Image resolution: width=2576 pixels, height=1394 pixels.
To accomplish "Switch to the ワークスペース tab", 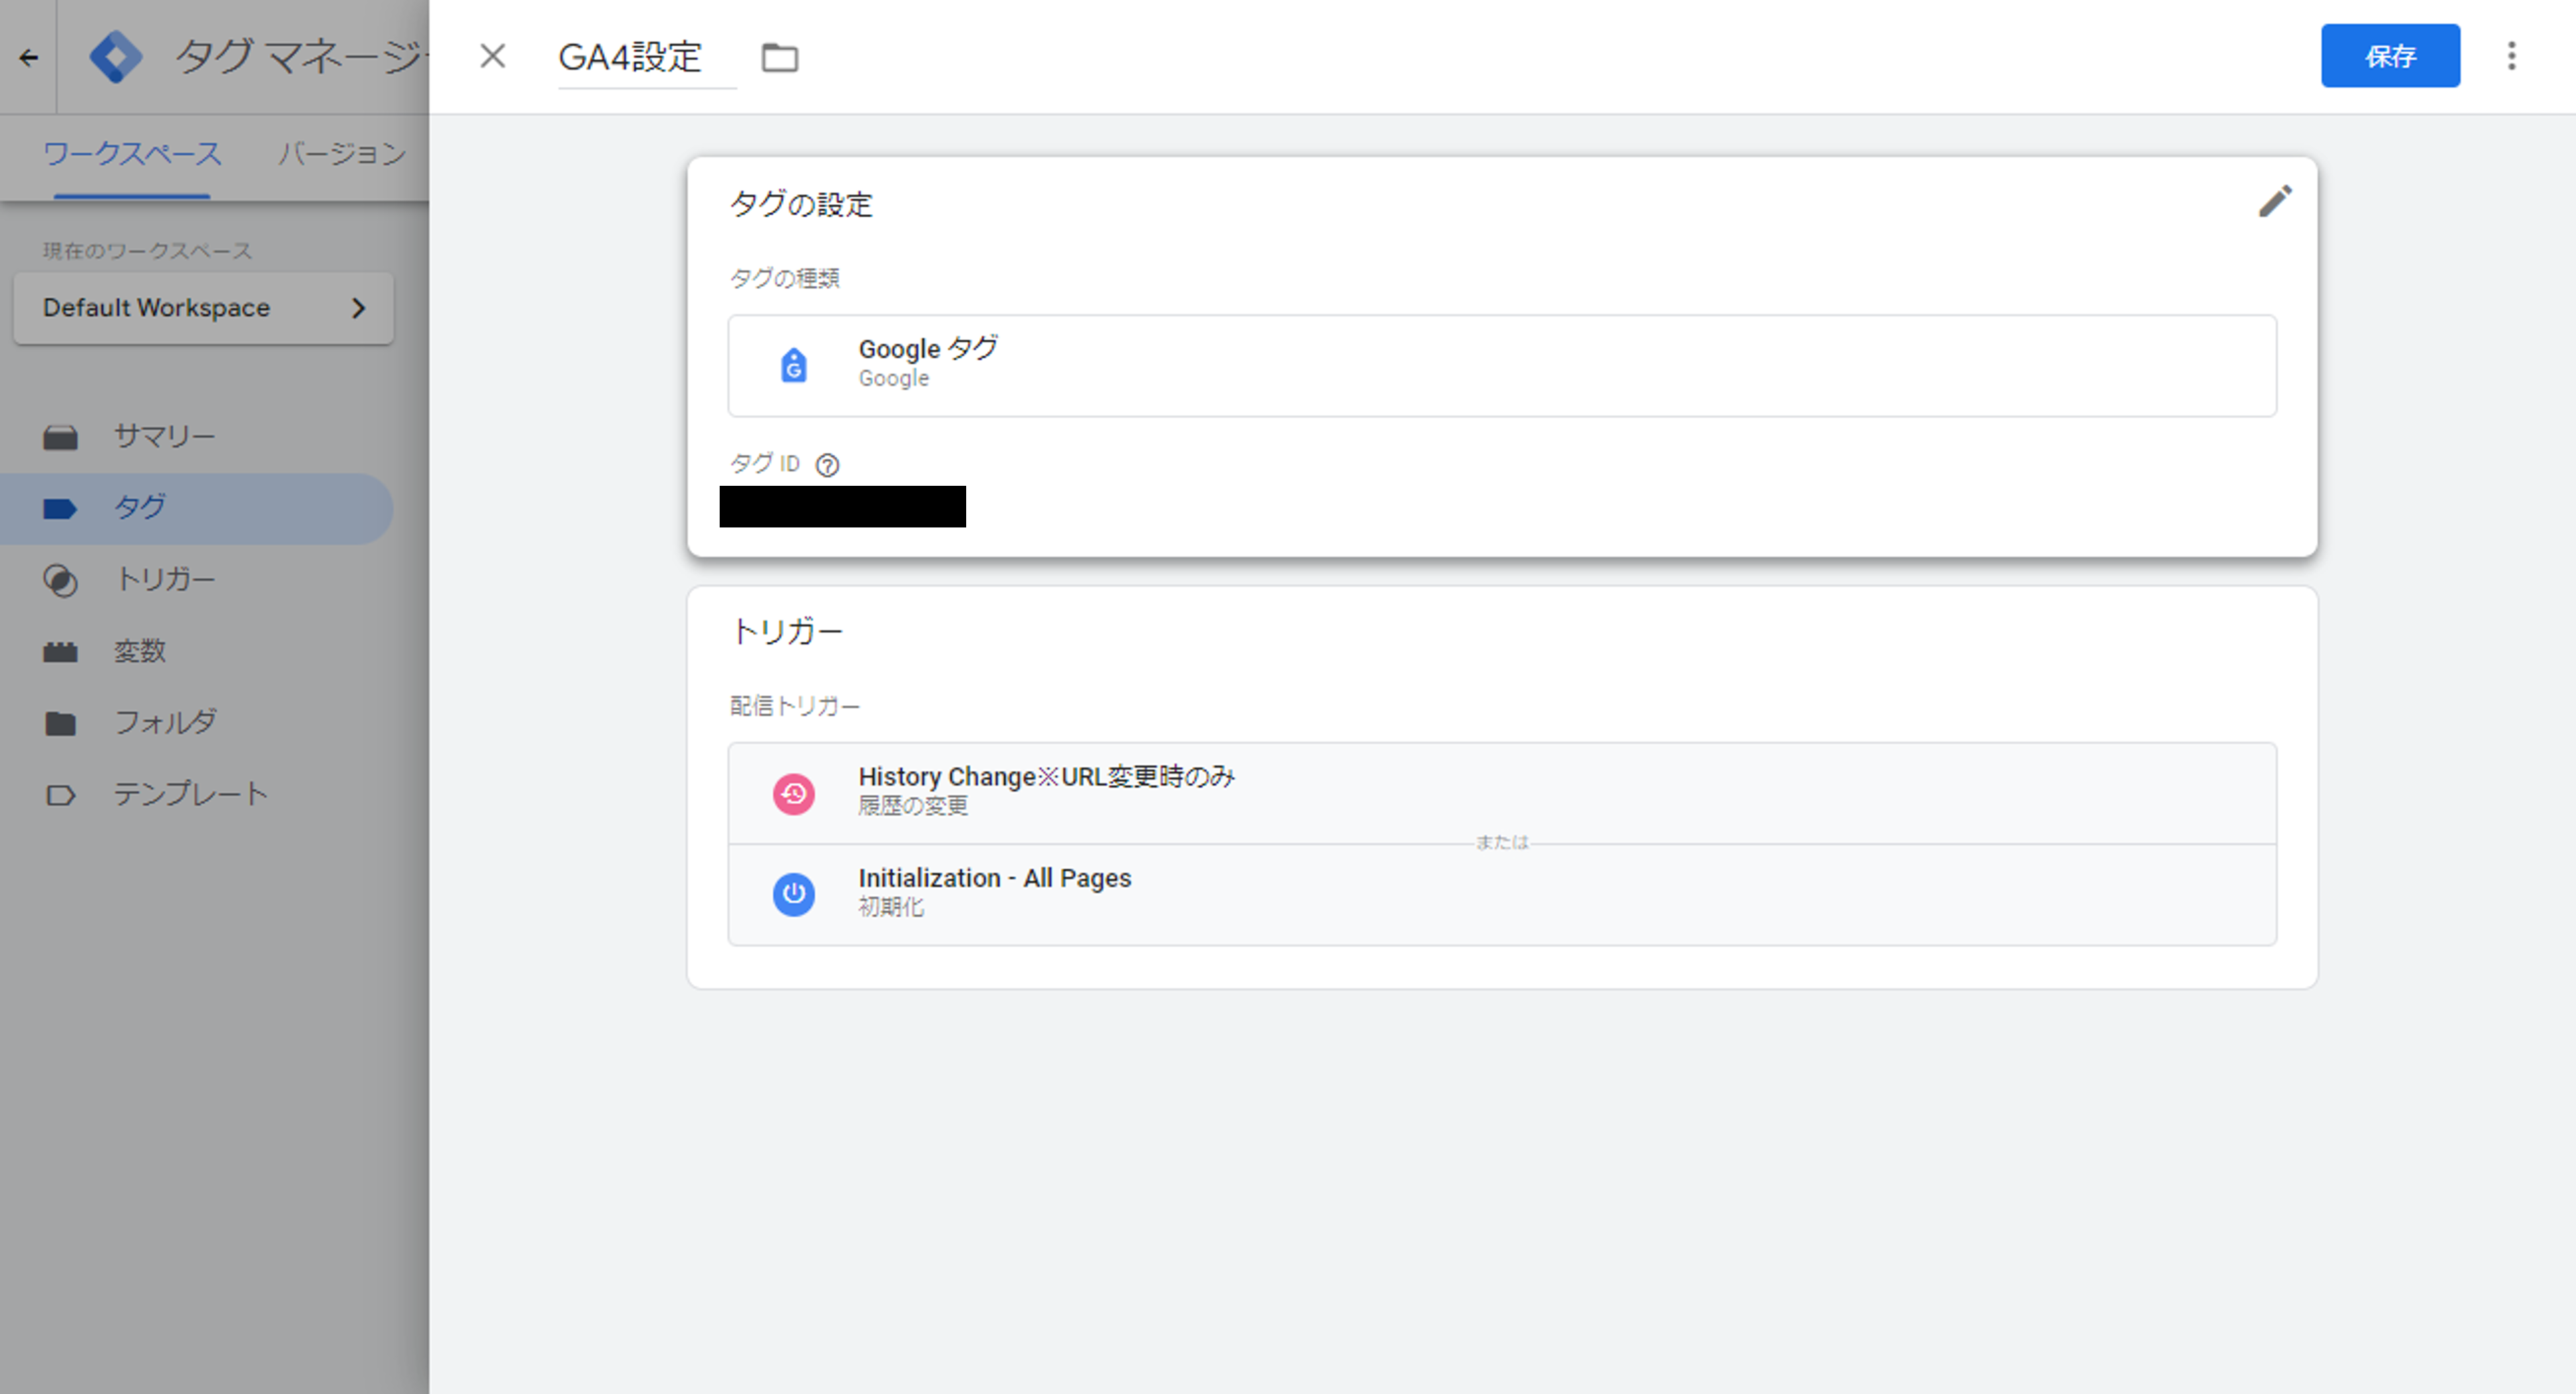I will coord(132,154).
